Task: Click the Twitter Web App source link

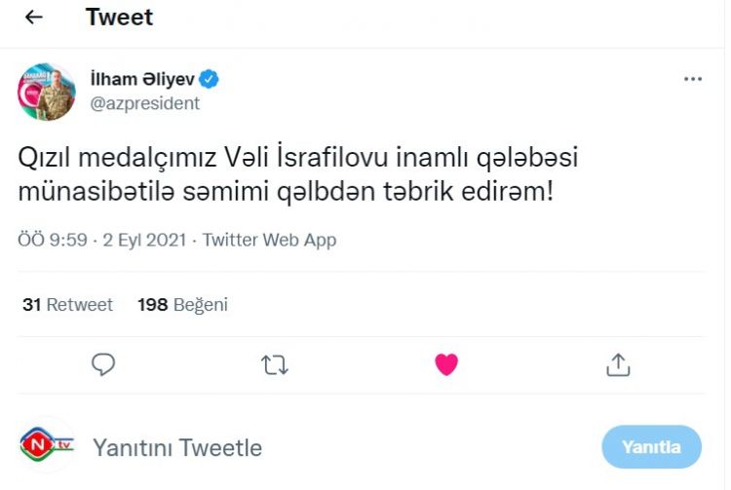Action: click(269, 240)
